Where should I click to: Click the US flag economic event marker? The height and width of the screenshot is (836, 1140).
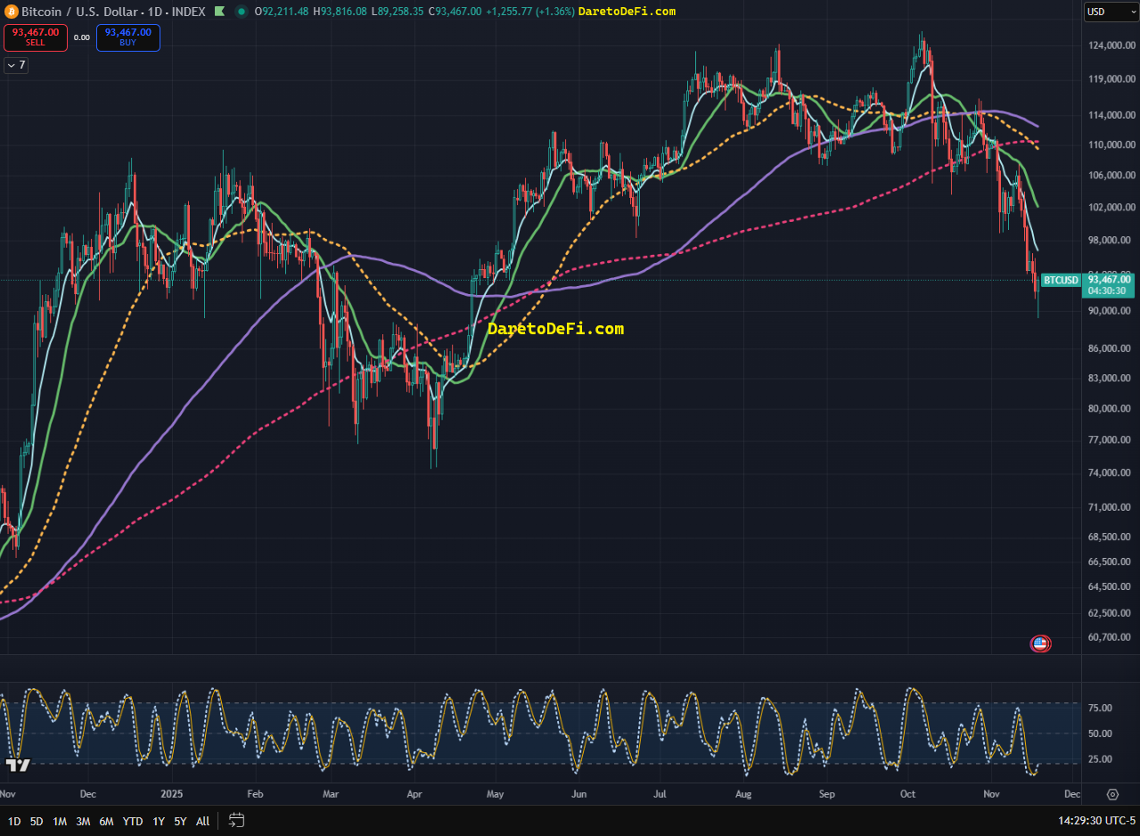click(x=1040, y=643)
